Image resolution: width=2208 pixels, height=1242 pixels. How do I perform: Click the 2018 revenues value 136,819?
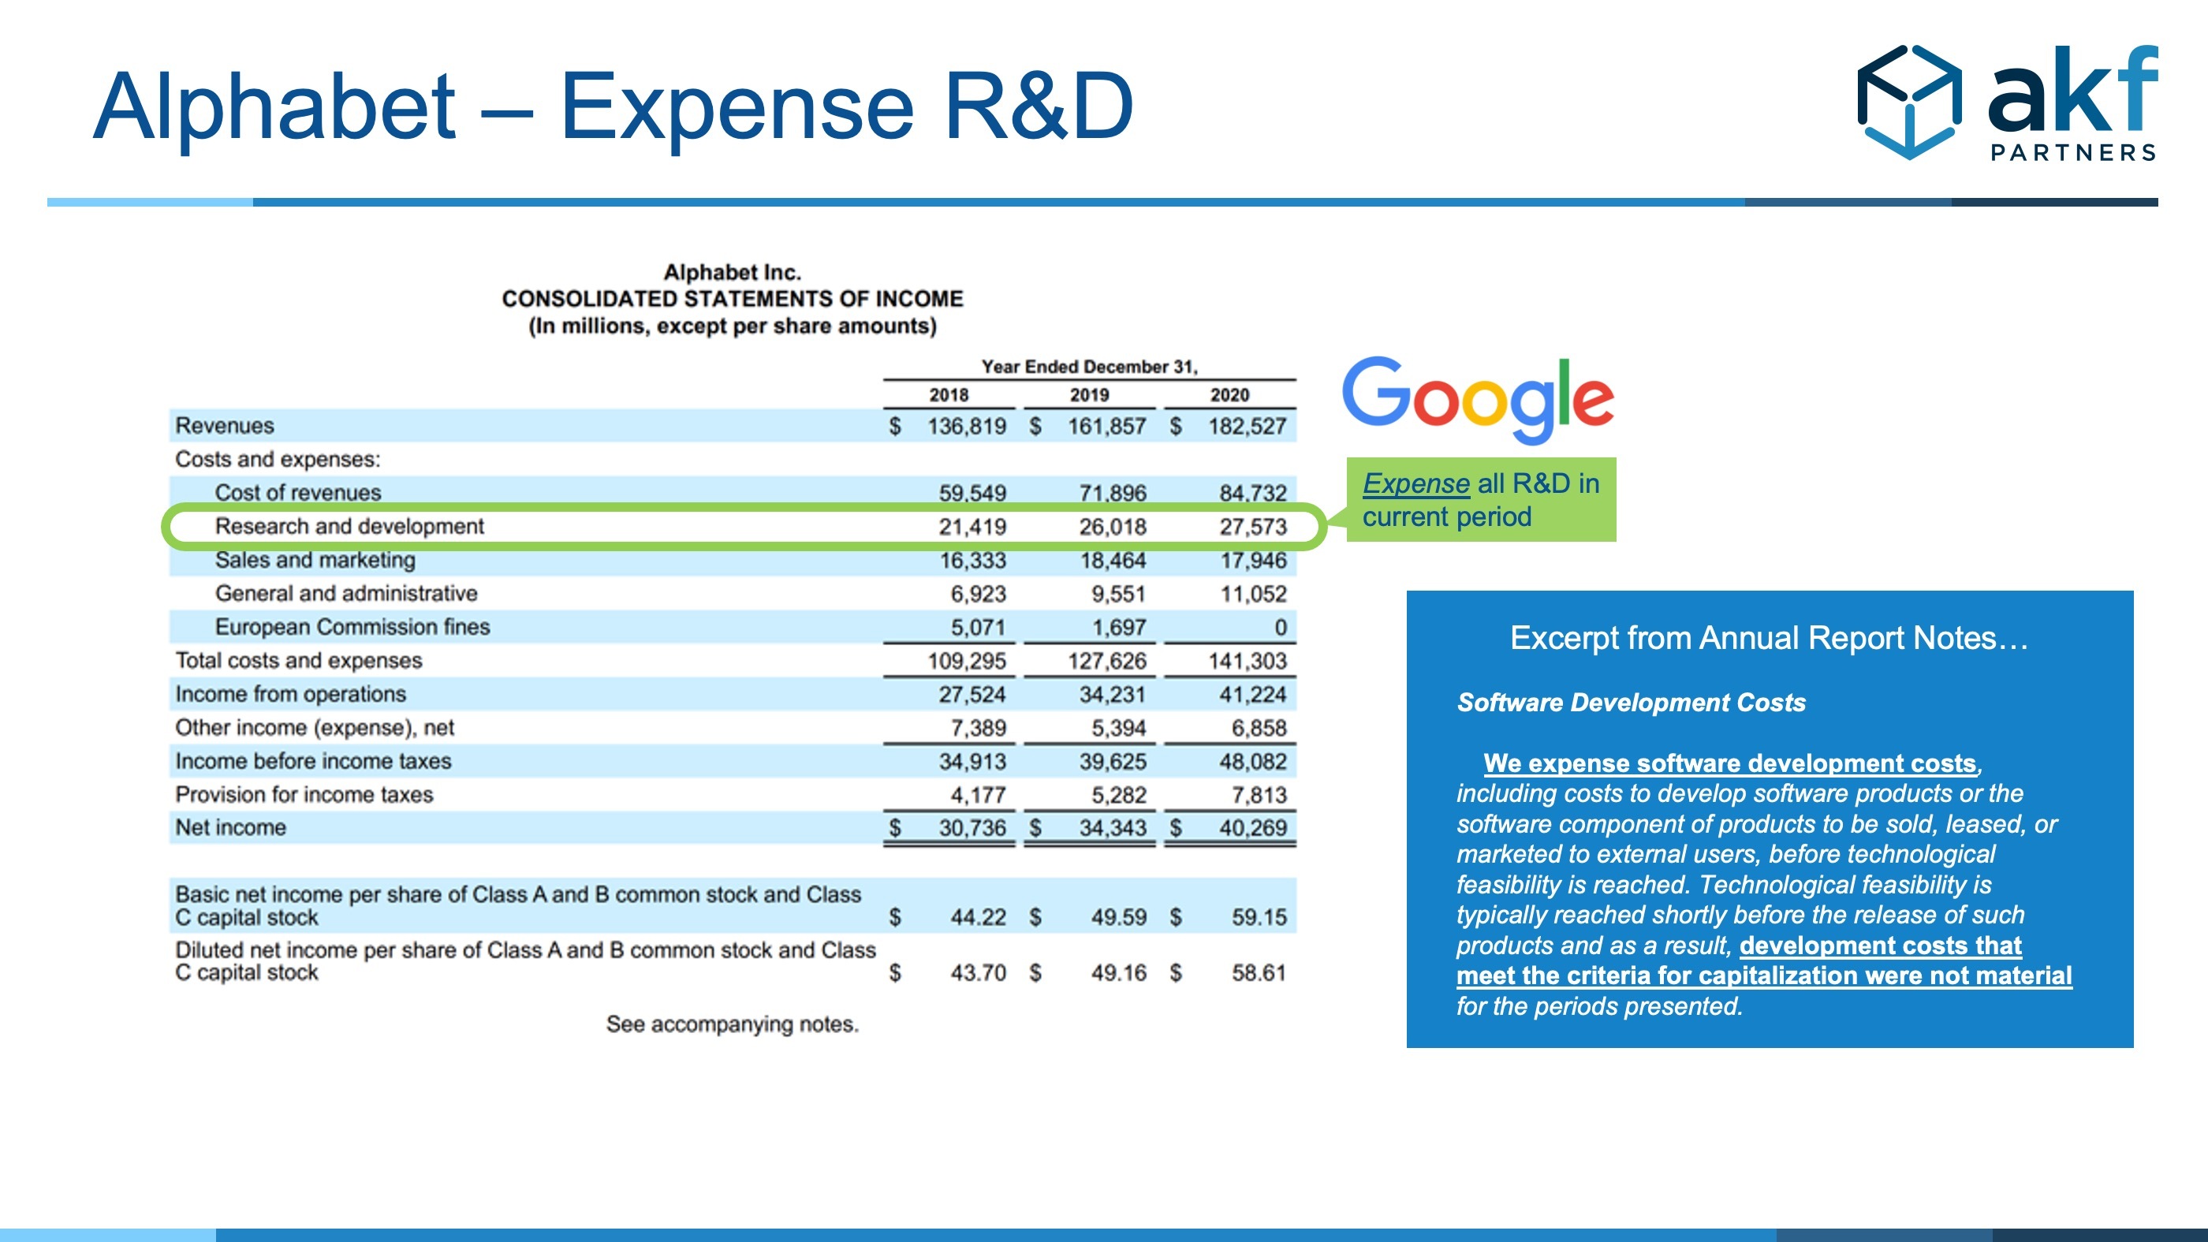tap(967, 426)
